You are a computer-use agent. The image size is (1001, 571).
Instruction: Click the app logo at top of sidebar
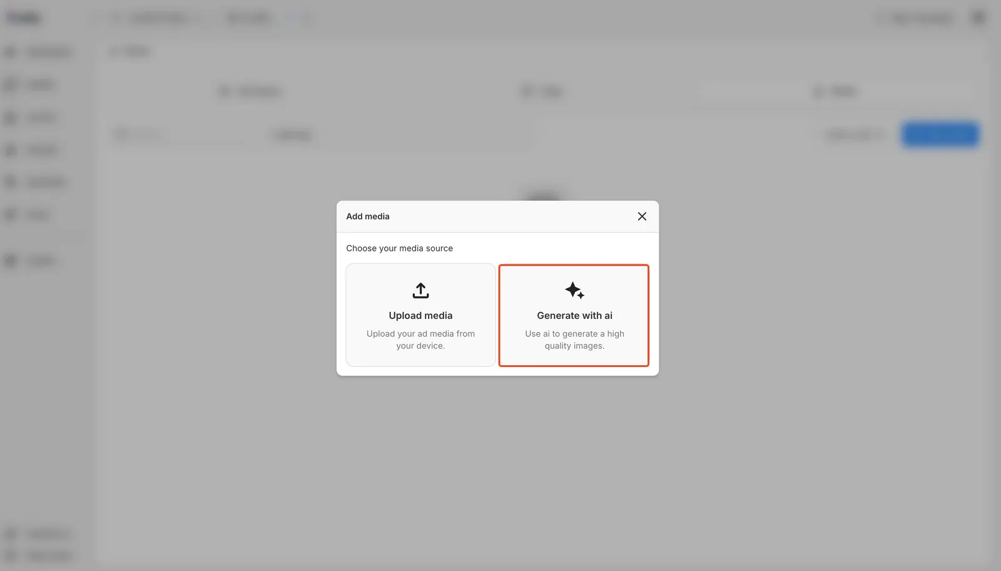pos(24,17)
